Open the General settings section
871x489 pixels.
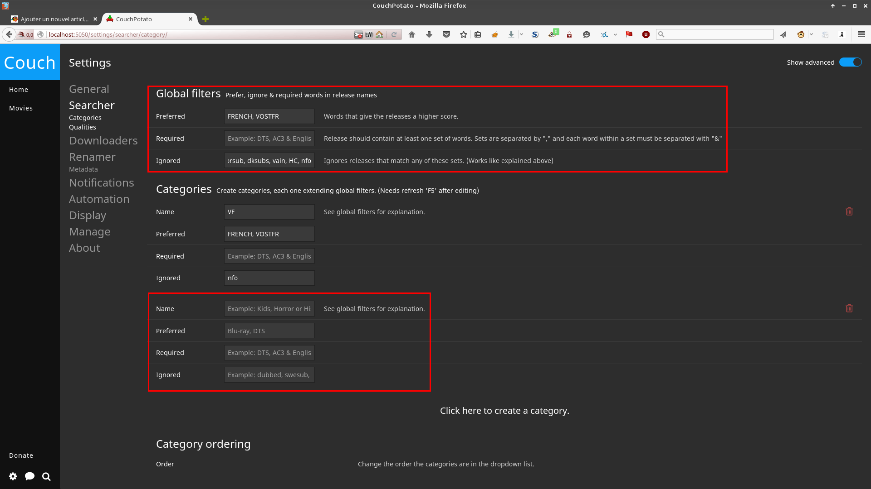[89, 89]
